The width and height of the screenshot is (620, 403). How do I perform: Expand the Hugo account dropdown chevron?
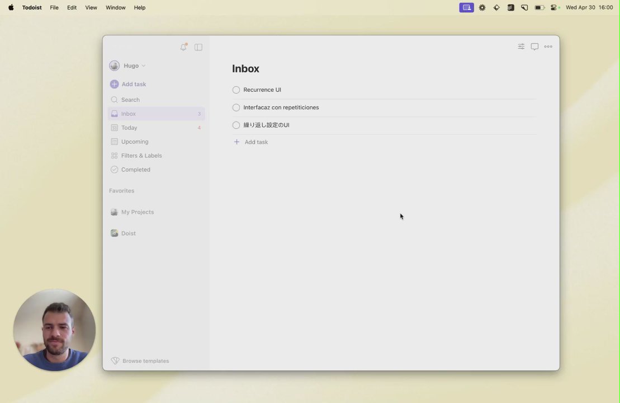pos(144,65)
